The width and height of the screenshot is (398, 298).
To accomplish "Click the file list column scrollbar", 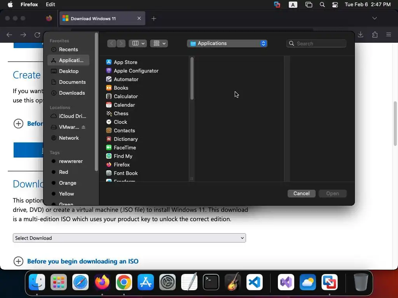I will coord(192,78).
